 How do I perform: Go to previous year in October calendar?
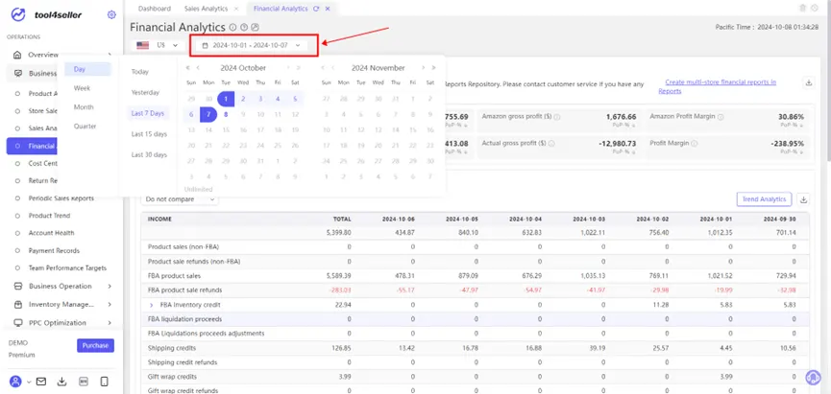click(187, 68)
